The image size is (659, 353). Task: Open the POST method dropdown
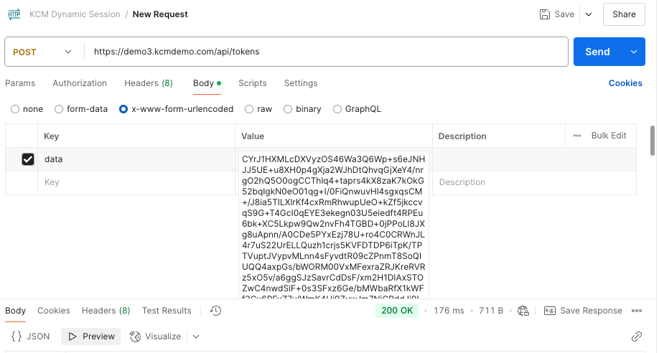(43, 52)
